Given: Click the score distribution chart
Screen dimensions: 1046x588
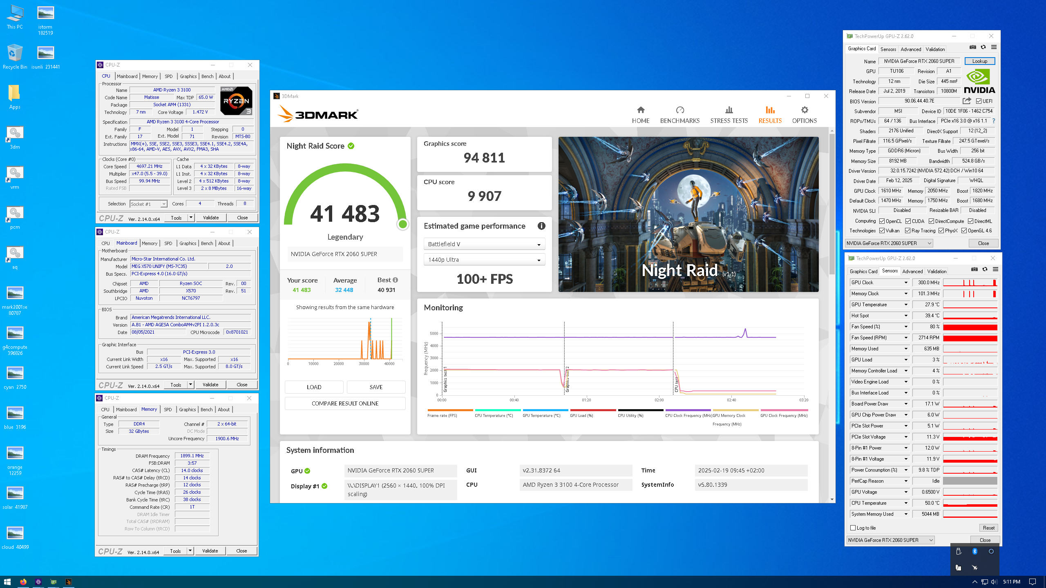Looking at the screenshot, I should (345, 341).
